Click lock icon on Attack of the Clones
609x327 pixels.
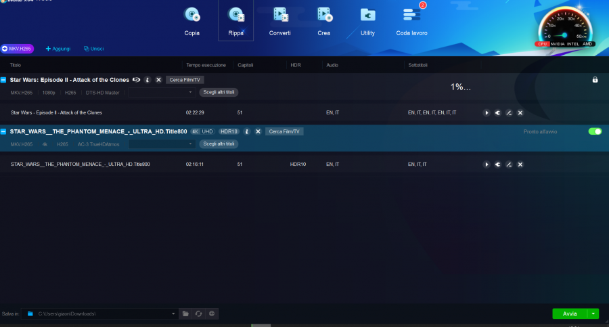(x=595, y=80)
